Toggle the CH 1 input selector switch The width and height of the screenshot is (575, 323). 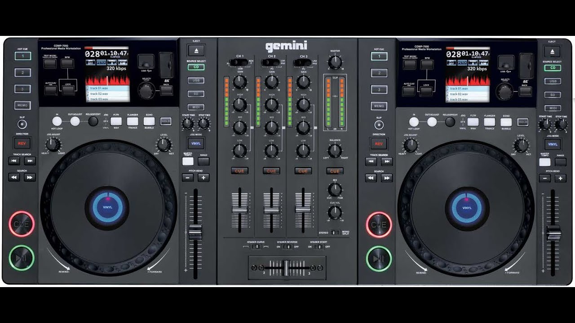point(239,62)
